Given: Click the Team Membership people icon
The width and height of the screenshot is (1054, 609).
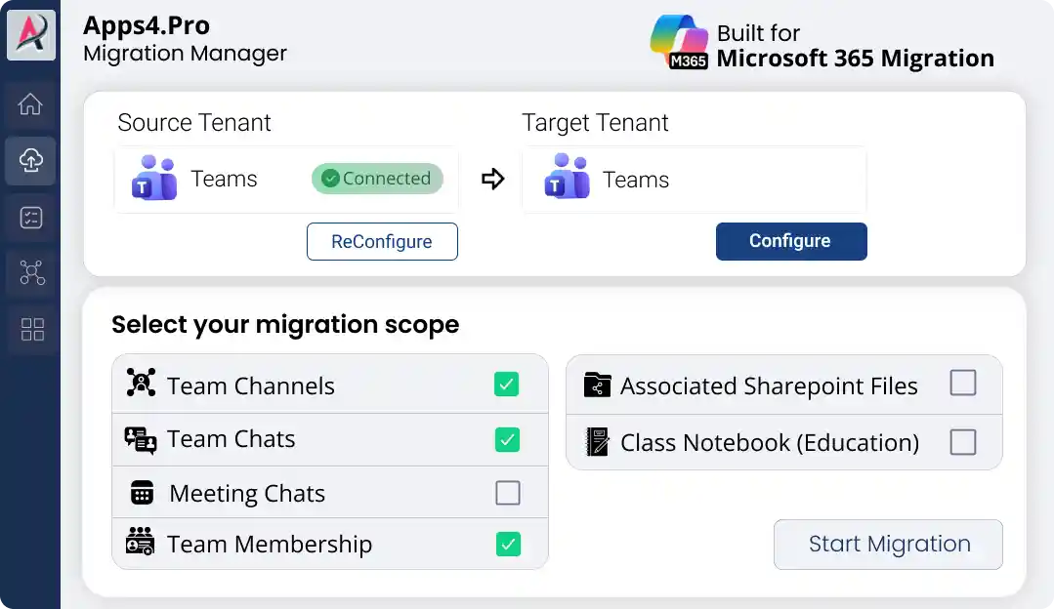Looking at the screenshot, I should pyautogui.click(x=140, y=542).
